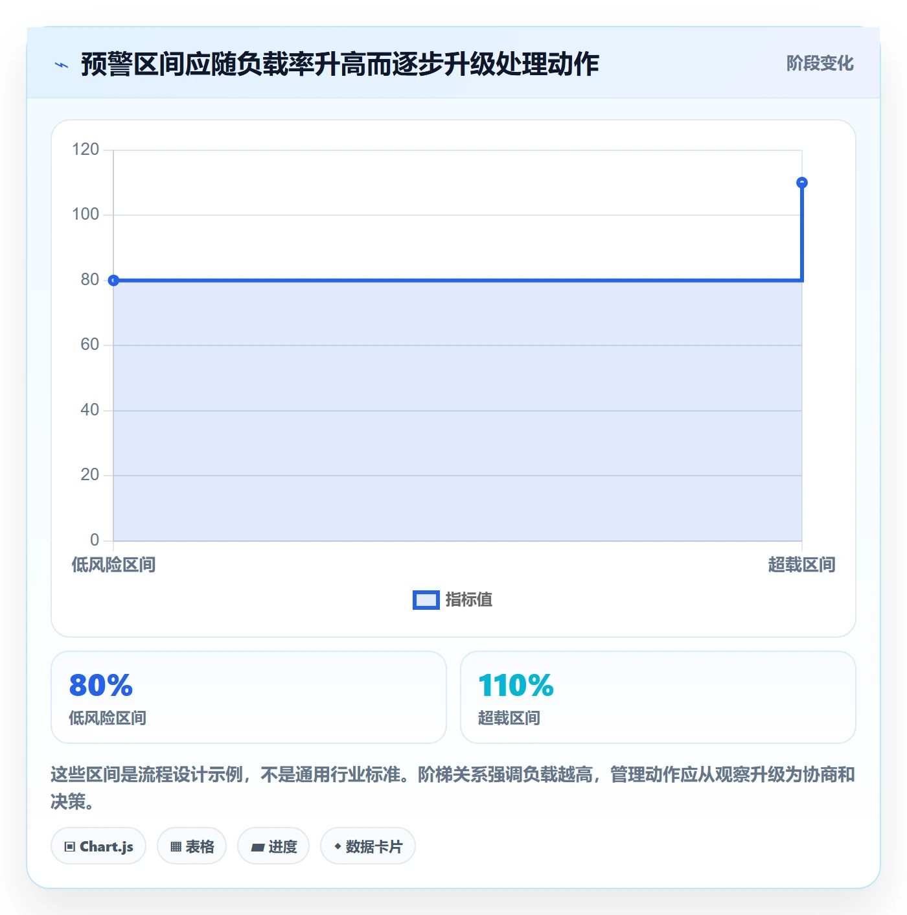
Task: Open the 110% 超载区间 data card
Action: (658, 697)
